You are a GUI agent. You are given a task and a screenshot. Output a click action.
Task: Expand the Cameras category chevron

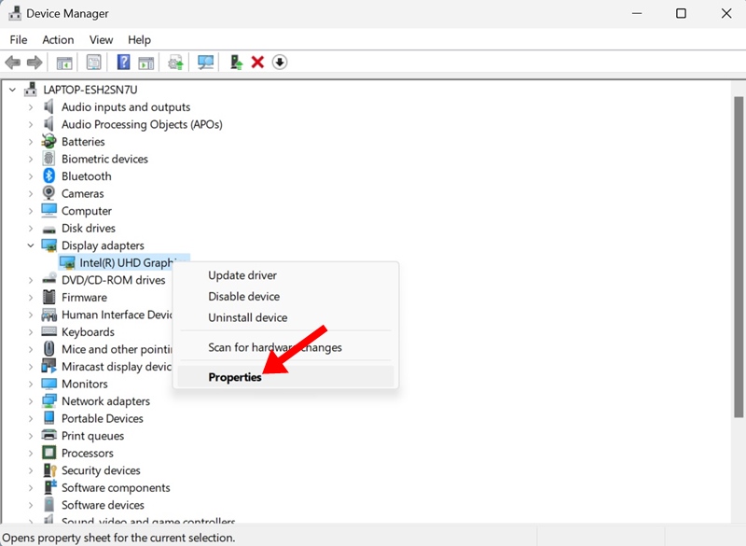(31, 194)
